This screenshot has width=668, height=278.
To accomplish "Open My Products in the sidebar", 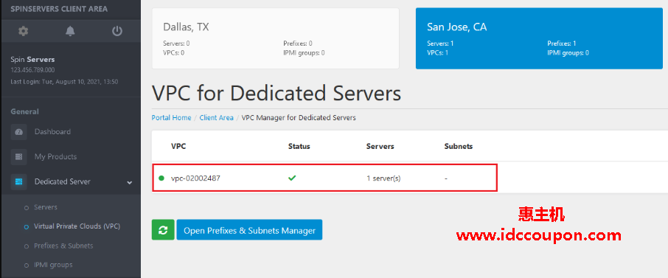I will coord(55,157).
